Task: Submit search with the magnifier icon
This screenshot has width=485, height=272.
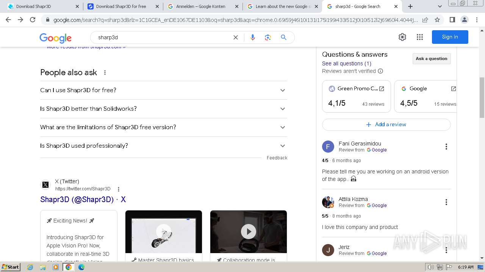Action: click(x=283, y=37)
